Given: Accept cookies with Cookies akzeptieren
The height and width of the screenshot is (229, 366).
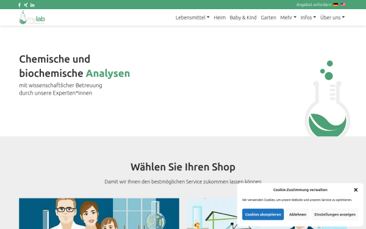Looking at the screenshot, I should click(263, 214).
